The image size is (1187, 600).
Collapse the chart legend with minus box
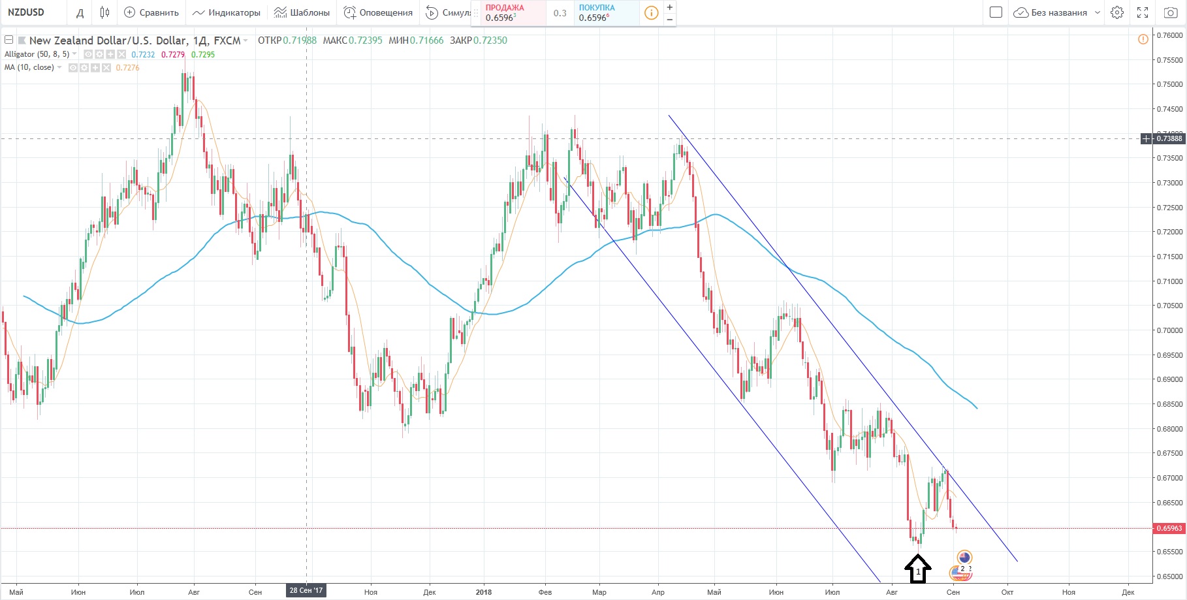pos(9,40)
